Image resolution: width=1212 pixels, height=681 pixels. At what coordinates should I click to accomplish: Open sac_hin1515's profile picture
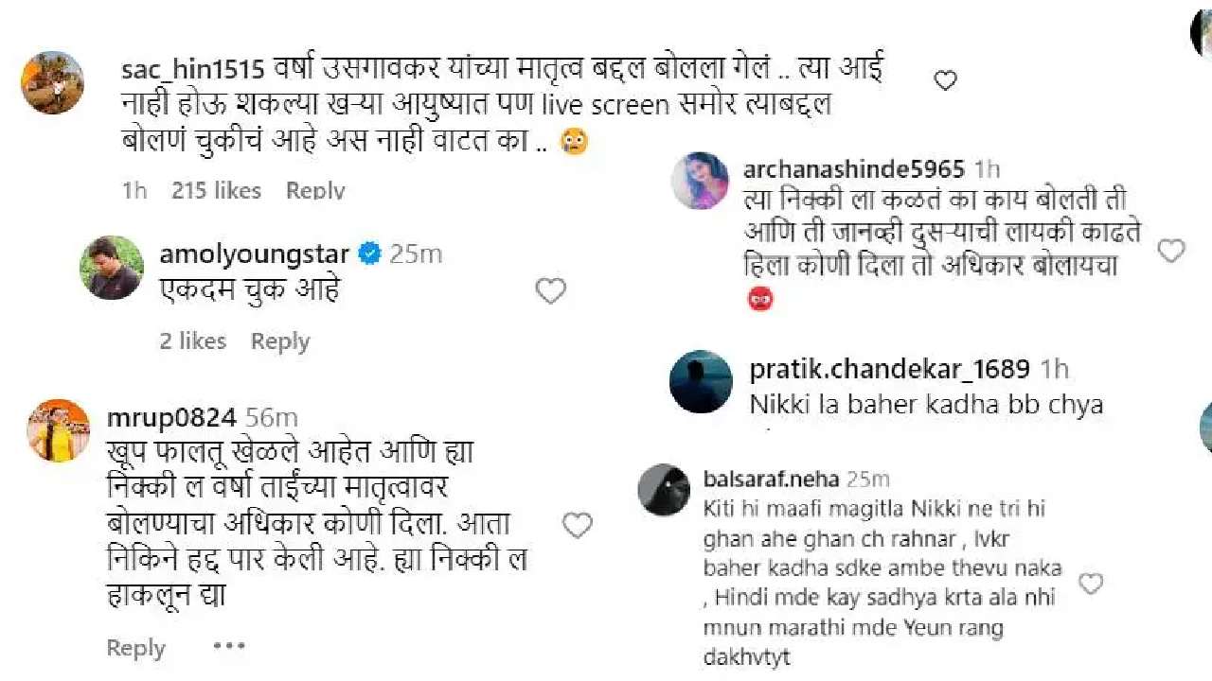coord(53,82)
